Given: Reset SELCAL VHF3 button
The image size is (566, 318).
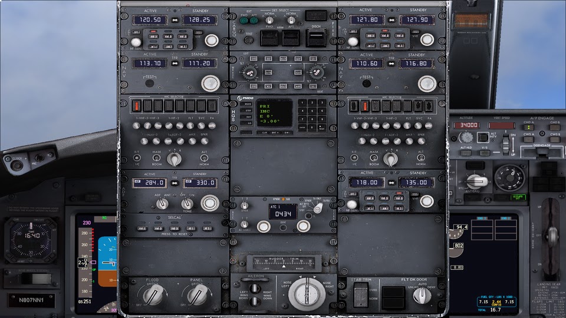Looking at the screenshot, I should point(175,228).
